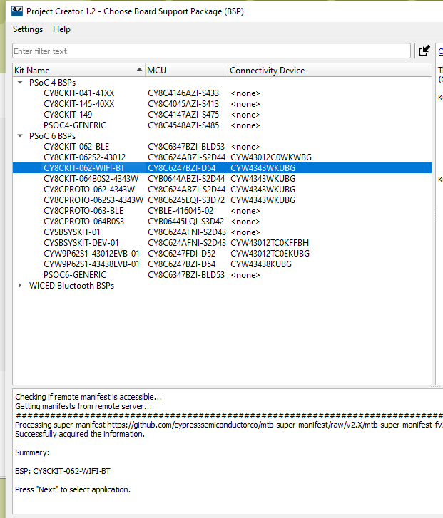This screenshot has height=518, width=443.
Task: Click MCU cell CY8C6245LQI-S3D72
Action: (186, 200)
